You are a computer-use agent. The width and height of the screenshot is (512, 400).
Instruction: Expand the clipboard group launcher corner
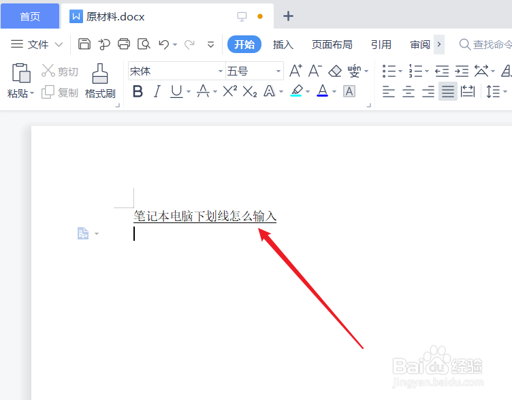(x=118, y=105)
